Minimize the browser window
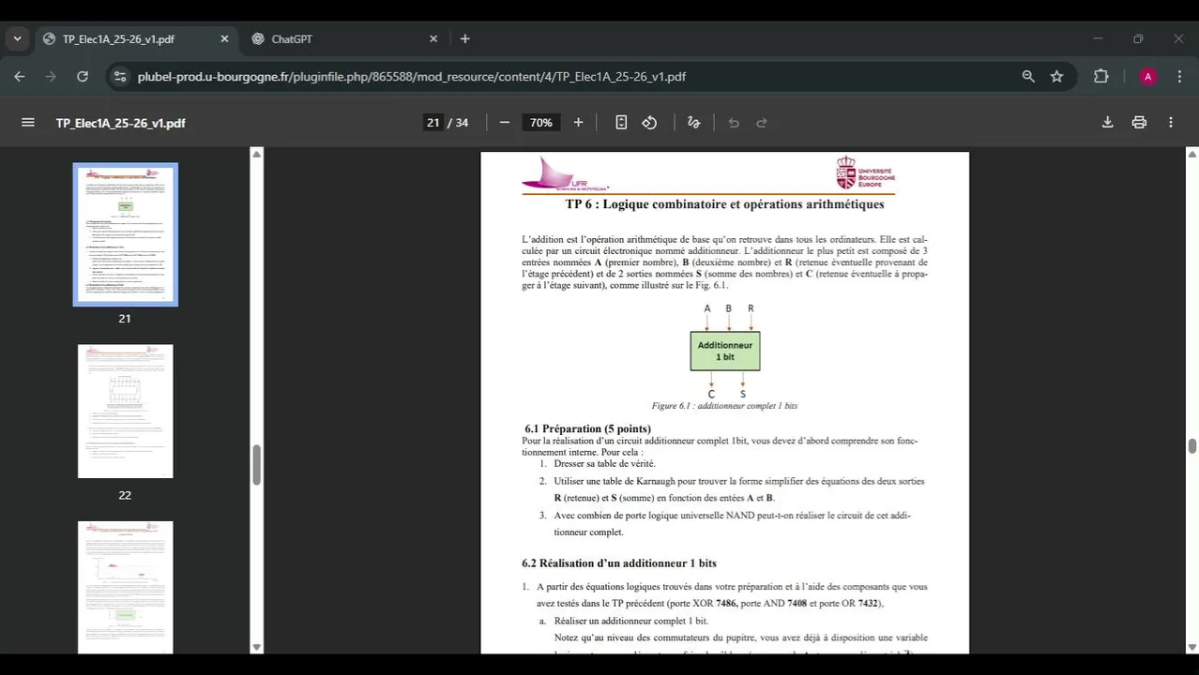 point(1098,39)
